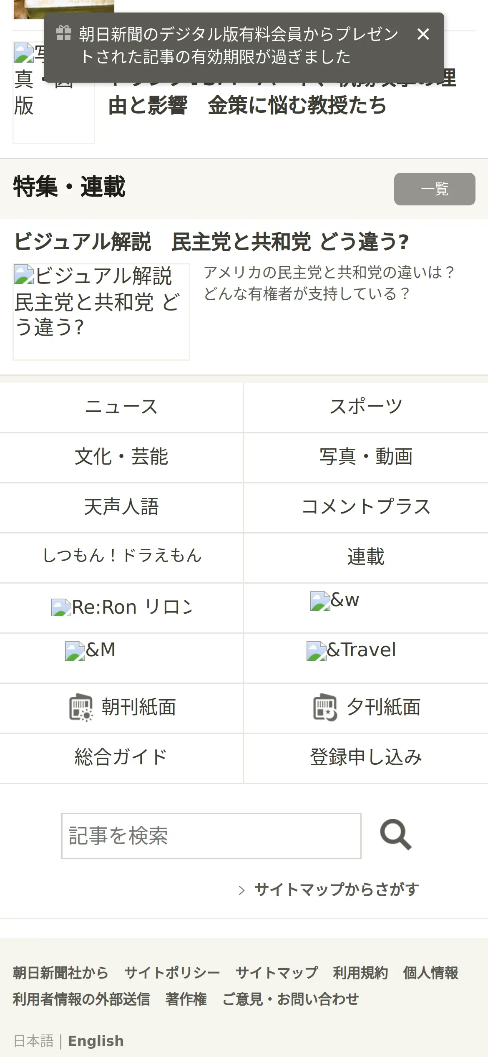Dismiss the gift article expiry notification
This screenshot has width=488, height=1057.
(423, 34)
